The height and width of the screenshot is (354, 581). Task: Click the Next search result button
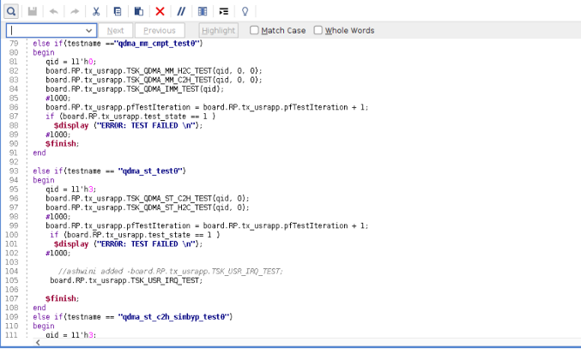[115, 31]
